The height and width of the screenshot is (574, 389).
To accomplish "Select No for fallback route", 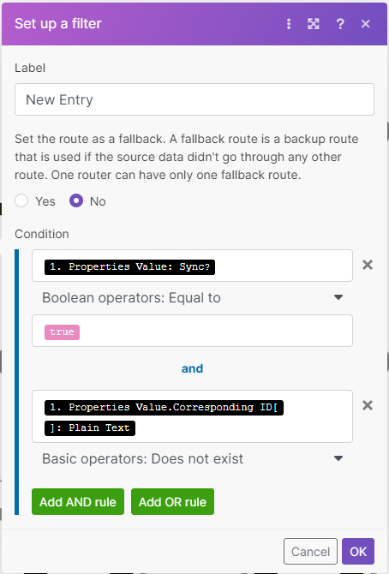I will click(x=76, y=200).
